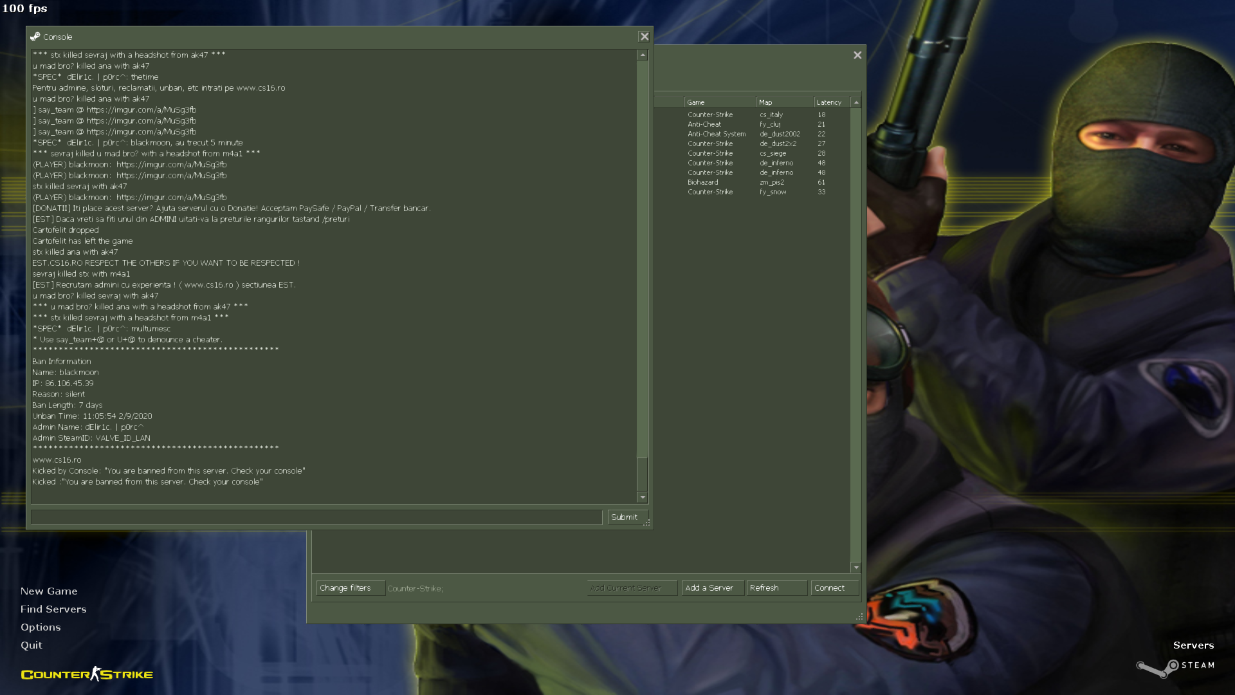This screenshot has width=1235, height=695.
Task: Click 'Cartofelit has left the game' line
Action: coord(82,241)
